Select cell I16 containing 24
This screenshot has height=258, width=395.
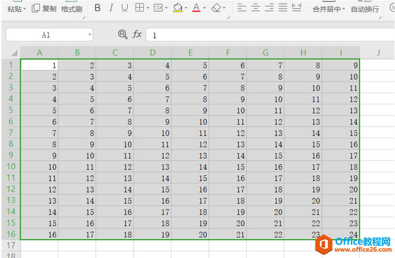tap(341, 234)
